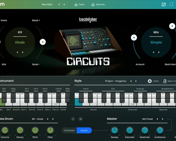
Task: Click the Amount slider handle beside Mix
Action: coord(134,38)
